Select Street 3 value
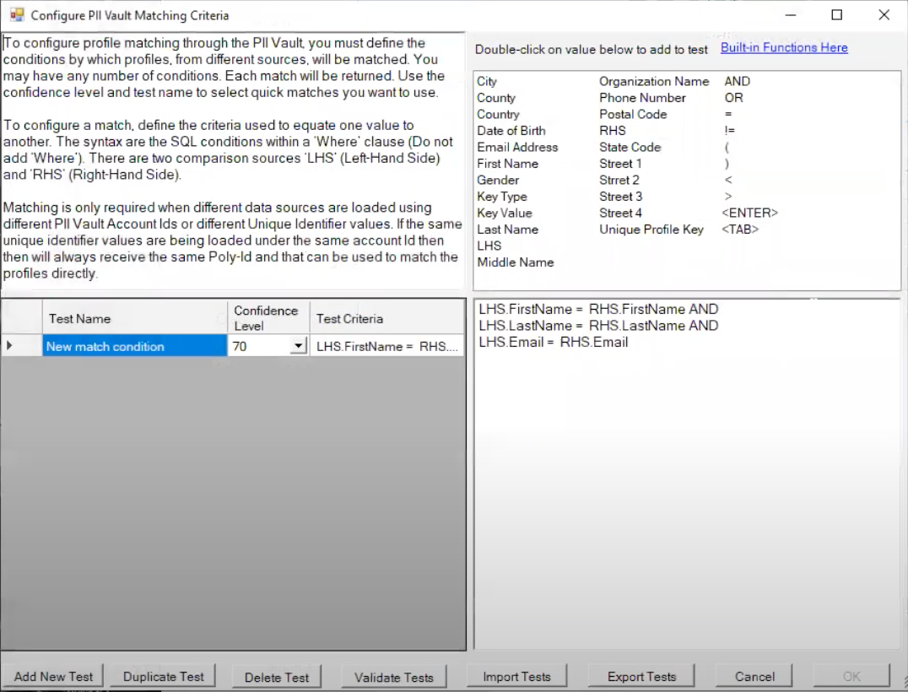This screenshot has height=692, width=908. pyautogui.click(x=621, y=197)
